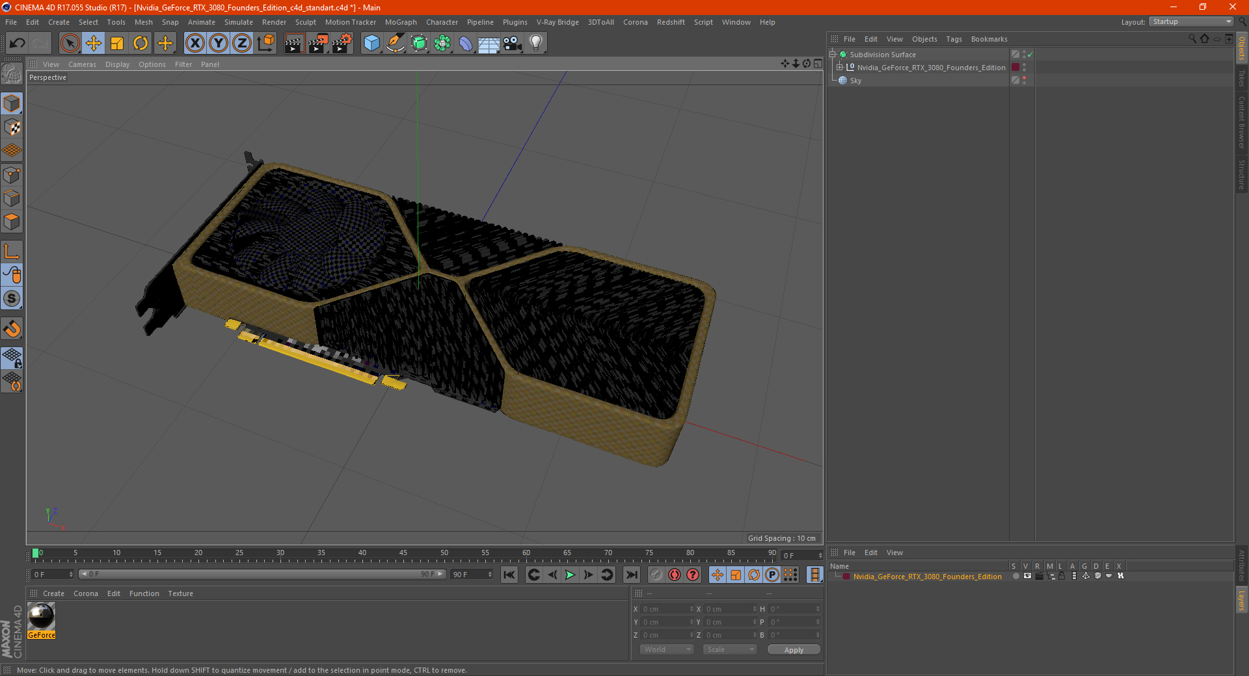The height and width of the screenshot is (676, 1249).
Task: Open Edit Render Settings
Action: tap(342, 44)
